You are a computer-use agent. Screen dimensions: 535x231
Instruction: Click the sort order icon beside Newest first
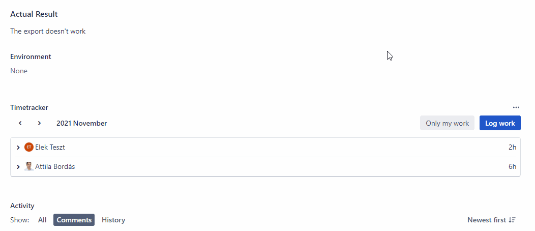[x=512, y=220]
